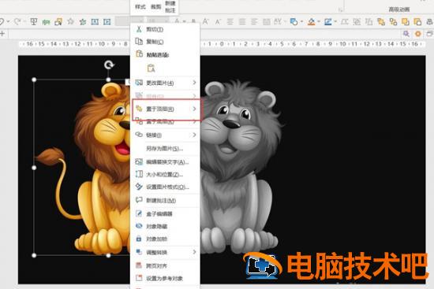The image size is (434, 289).
Task: Click the 高级动画 group label in ribbon
Action: pos(398,9)
